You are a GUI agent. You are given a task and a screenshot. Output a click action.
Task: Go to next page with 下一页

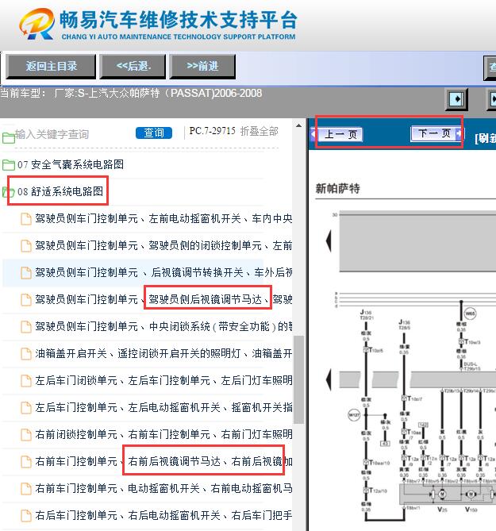[x=436, y=133]
